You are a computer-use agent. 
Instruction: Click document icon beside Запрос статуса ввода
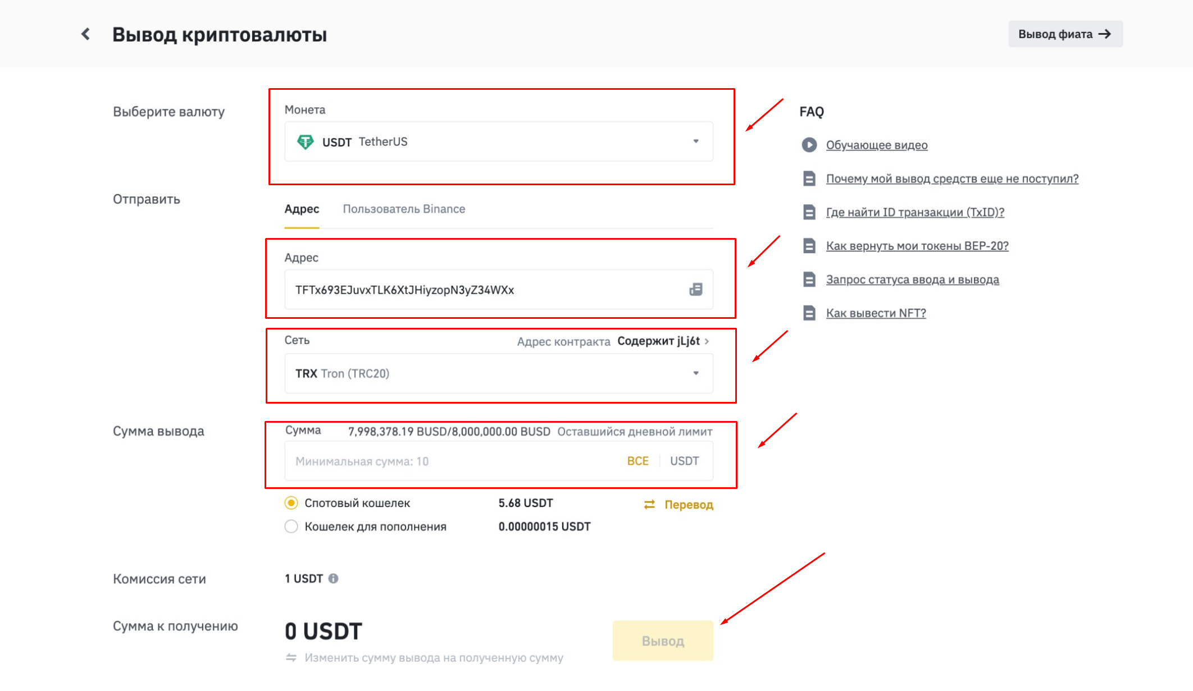tap(809, 280)
